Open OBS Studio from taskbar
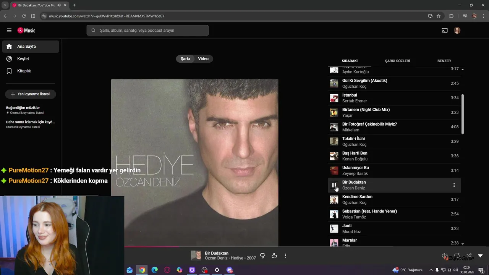The image size is (489, 275). click(204, 270)
